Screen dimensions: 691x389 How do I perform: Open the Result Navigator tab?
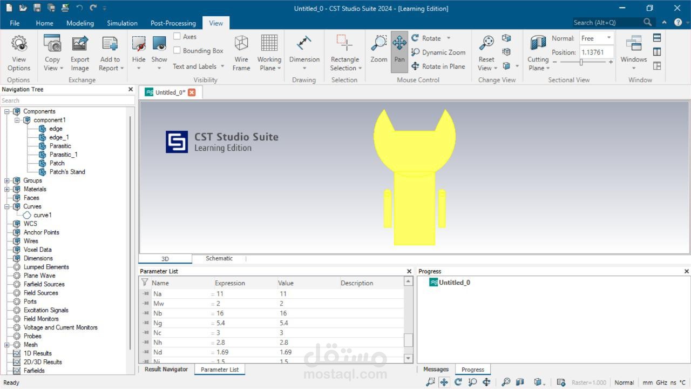166,370
